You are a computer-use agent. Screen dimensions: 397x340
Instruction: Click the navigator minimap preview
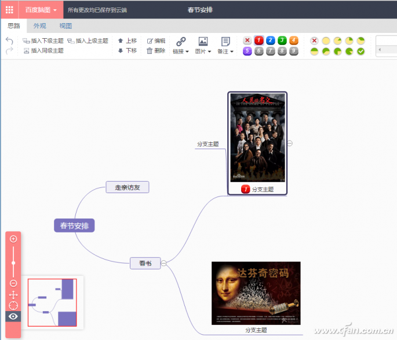point(52,302)
